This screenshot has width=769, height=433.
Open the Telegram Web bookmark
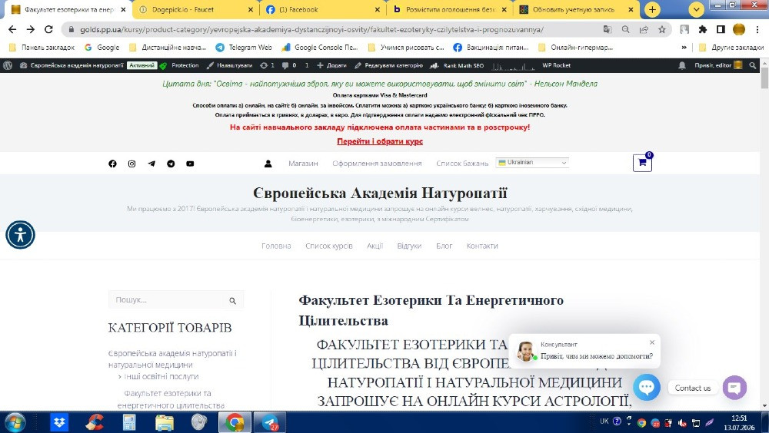(244, 48)
